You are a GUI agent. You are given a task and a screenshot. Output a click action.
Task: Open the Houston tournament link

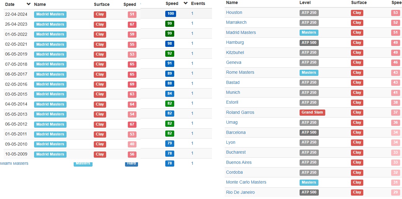(x=234, y=12)
